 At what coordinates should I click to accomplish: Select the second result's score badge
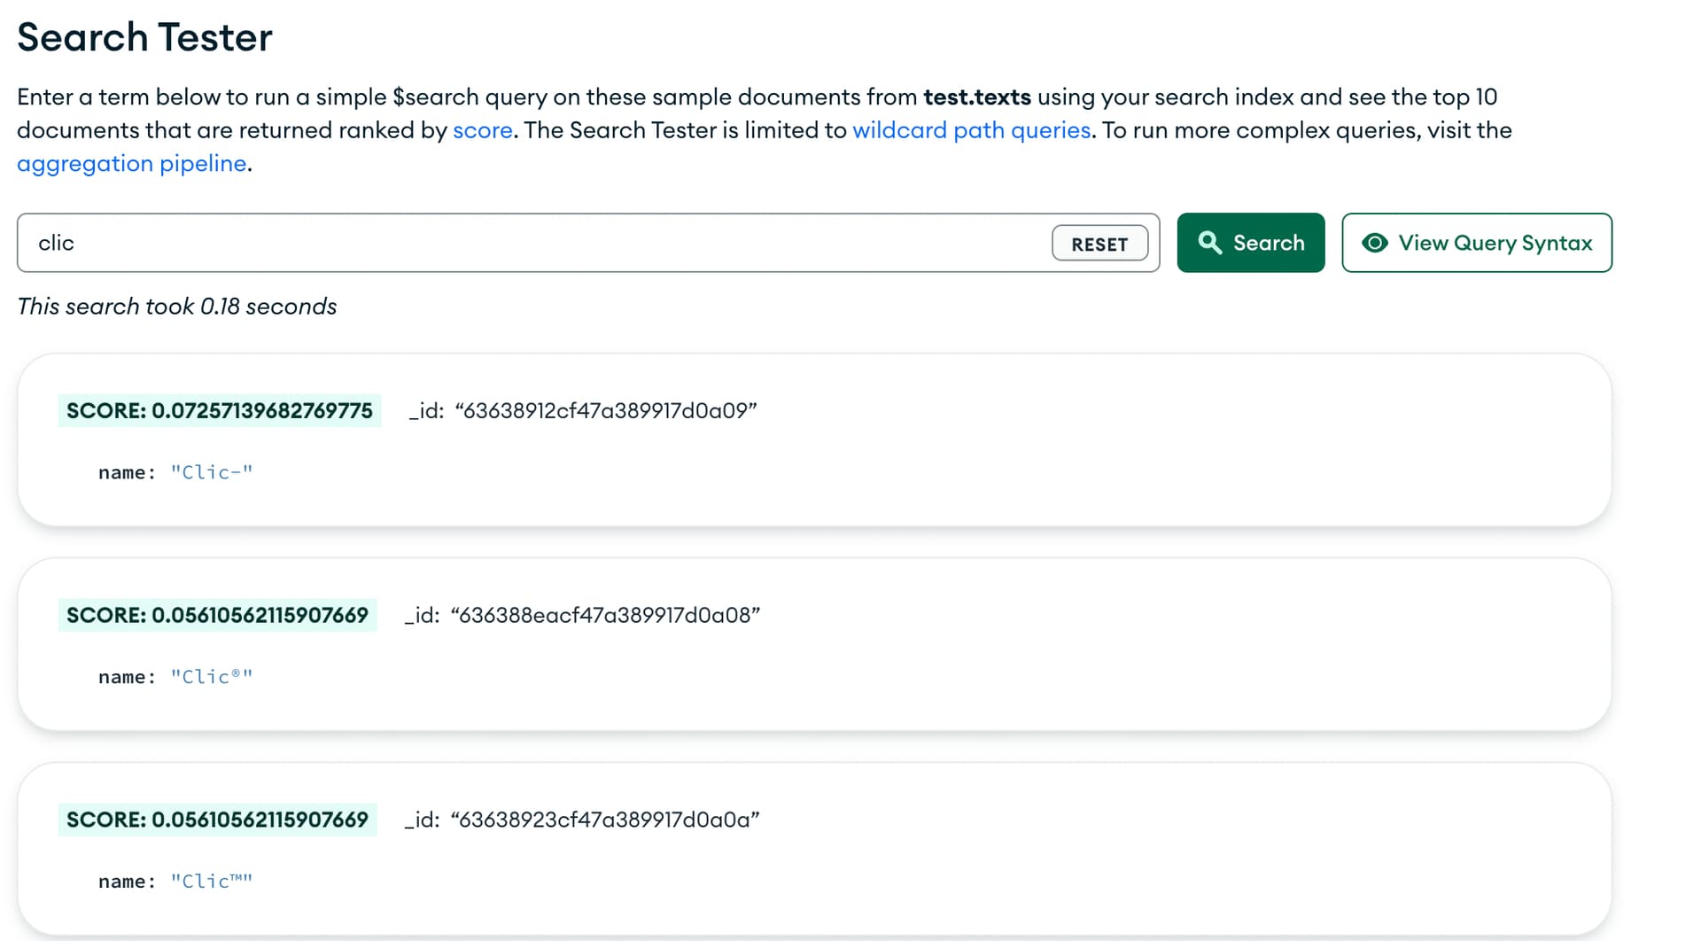(x=217, y=616)
